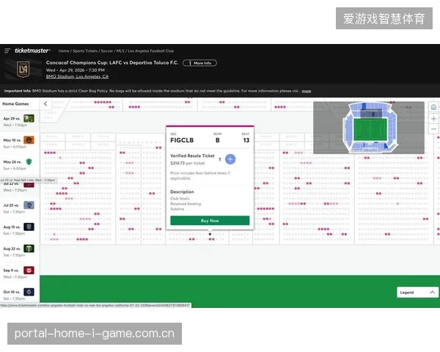Click the Oct 10 opponent team logo
Image resolution: width=440 pixels, height=352 pixels.
(29, 292)
